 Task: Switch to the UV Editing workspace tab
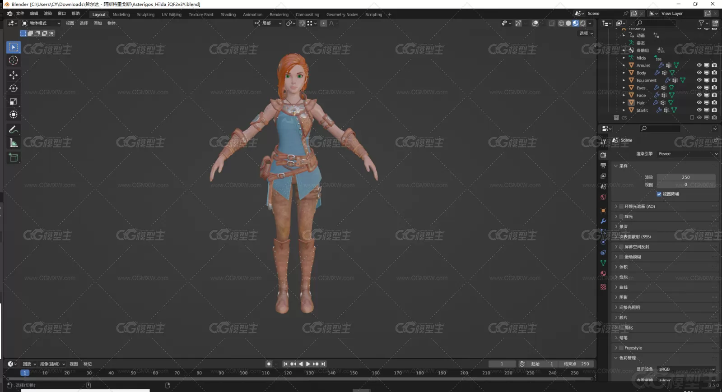(x=172, y=14)
